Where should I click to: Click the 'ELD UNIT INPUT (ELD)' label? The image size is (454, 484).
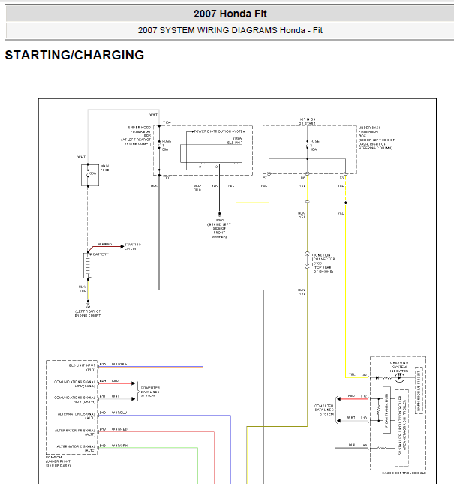tap(82, 368)
